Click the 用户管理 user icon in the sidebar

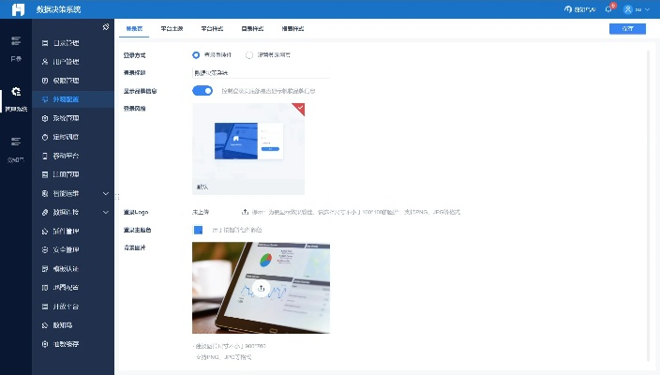45,62
